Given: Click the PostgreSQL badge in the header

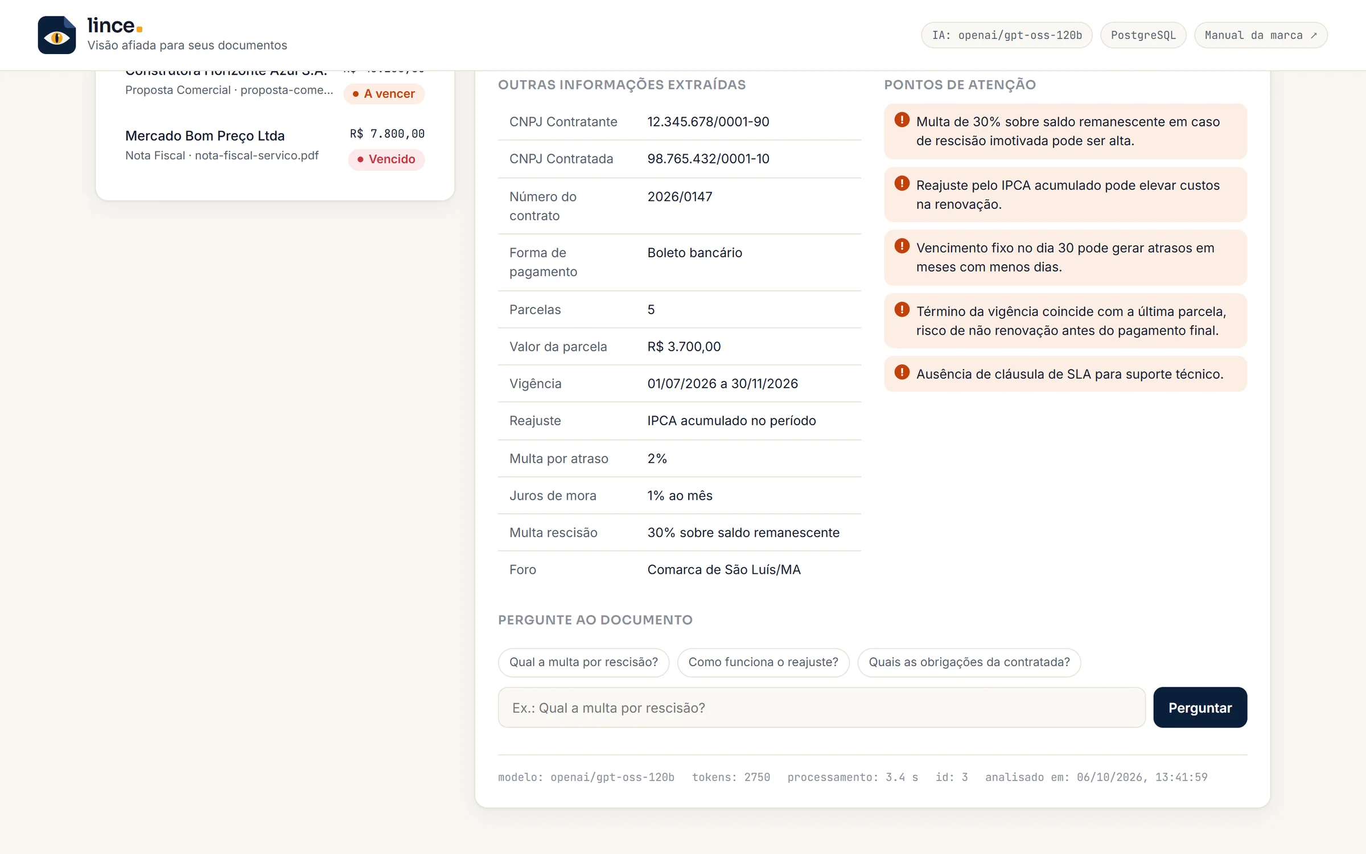Looking at the screenshot, I should coord(1143,35).
